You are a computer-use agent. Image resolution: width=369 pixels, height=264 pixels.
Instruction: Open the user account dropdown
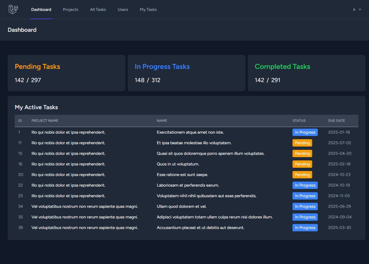[357, 9]
